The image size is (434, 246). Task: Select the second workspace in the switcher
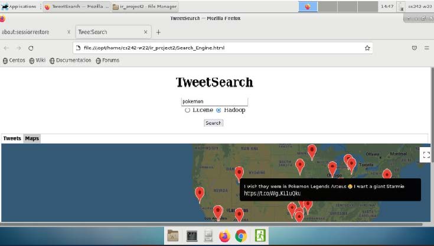pos(327,6)
